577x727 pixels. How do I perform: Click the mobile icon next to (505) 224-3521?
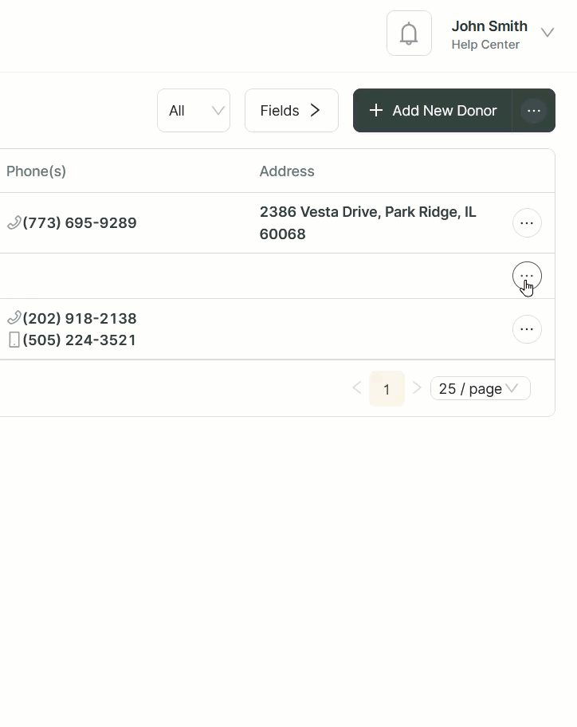pos(14,340)
